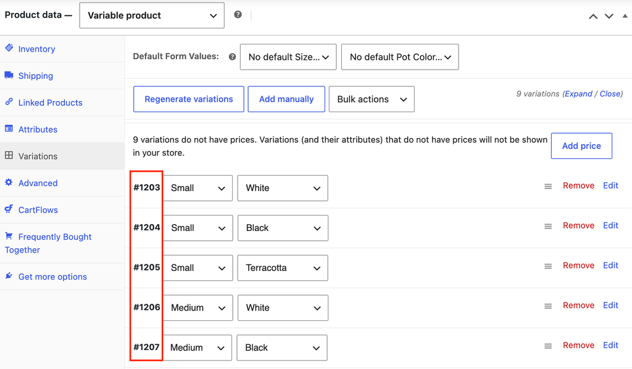
Task: Click the Get more options link
Action: pos(52,277)
